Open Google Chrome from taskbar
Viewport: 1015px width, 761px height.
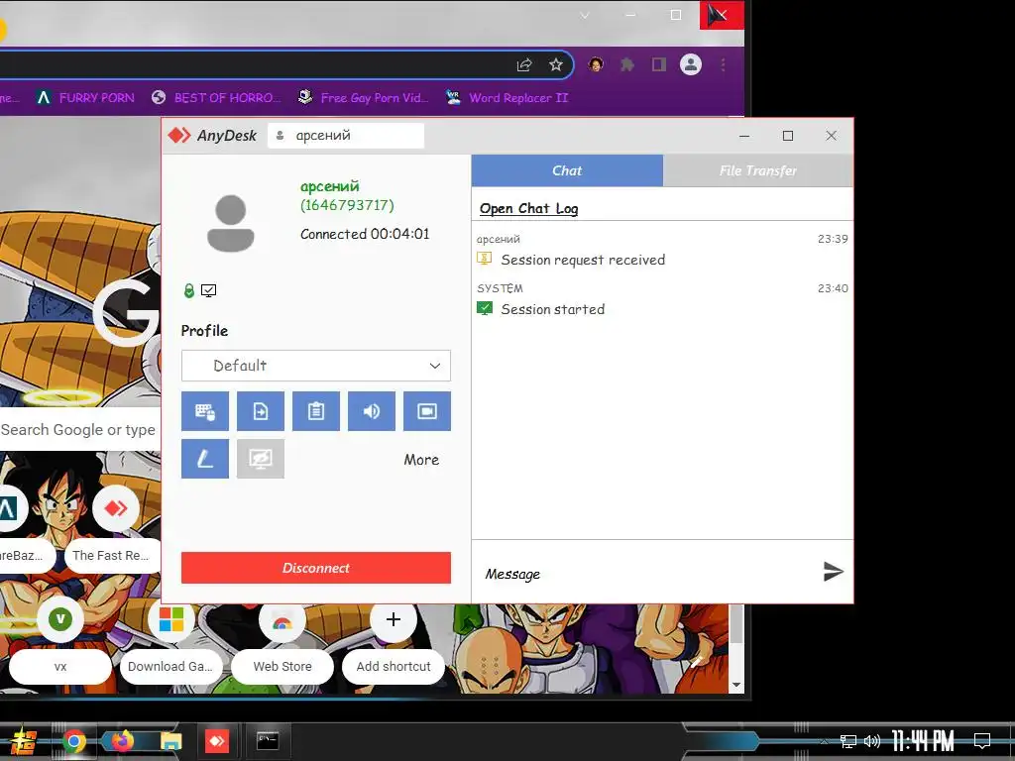click(x=73, y=741)
